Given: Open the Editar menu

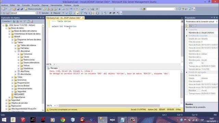Looking at the screenshot, I should pyautogui.click(x=12, y=5).
